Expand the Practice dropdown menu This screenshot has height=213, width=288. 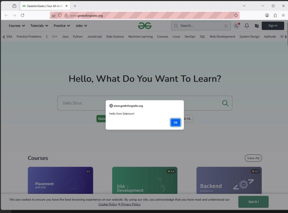tap(62, 26)
